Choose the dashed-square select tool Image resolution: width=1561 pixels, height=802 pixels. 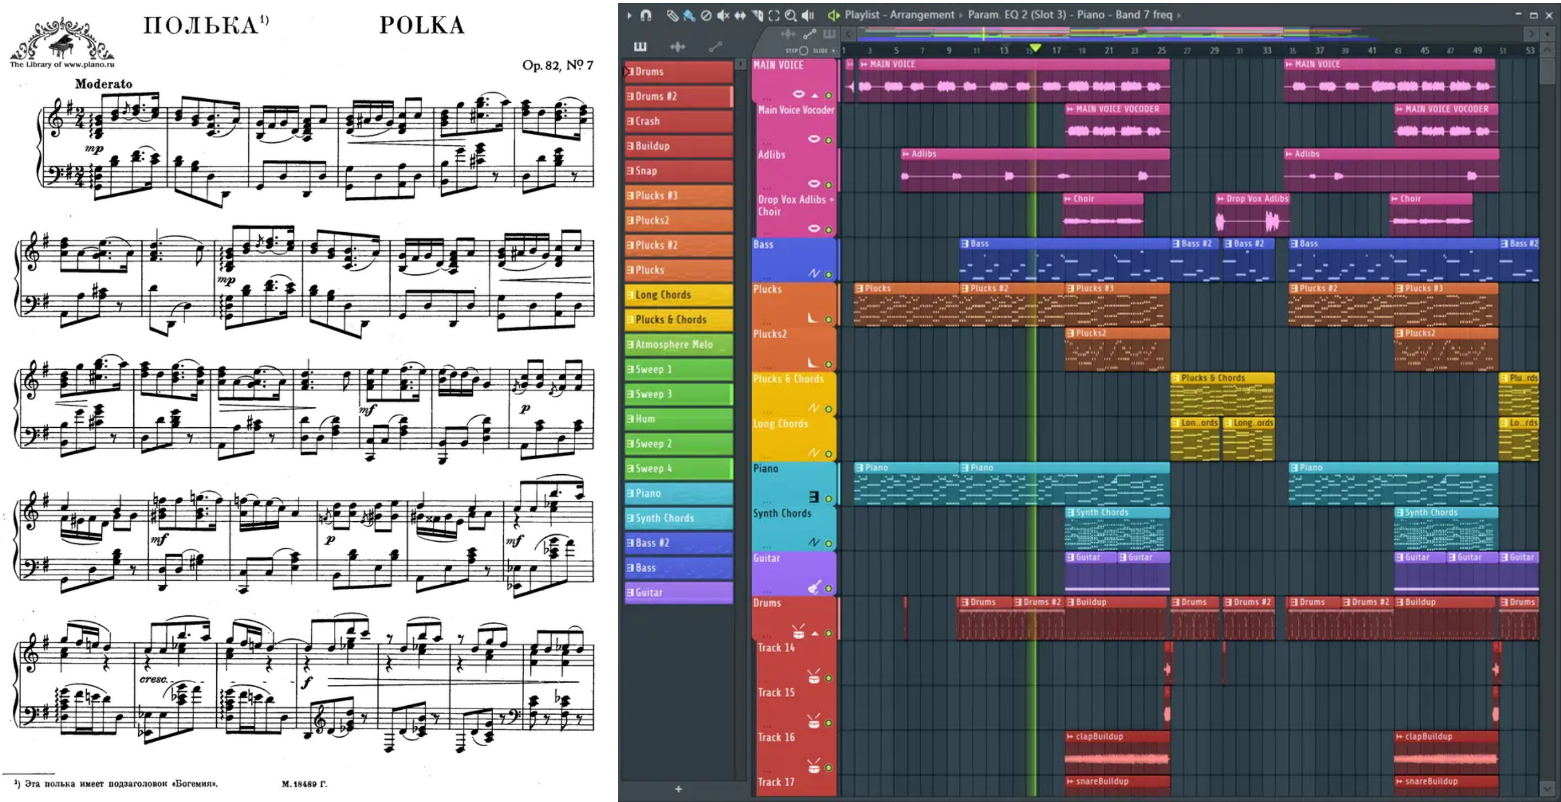click(x=774, y=15)
